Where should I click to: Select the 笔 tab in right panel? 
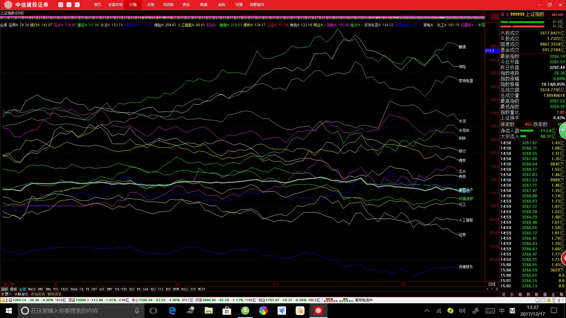[x=504, y=294]
